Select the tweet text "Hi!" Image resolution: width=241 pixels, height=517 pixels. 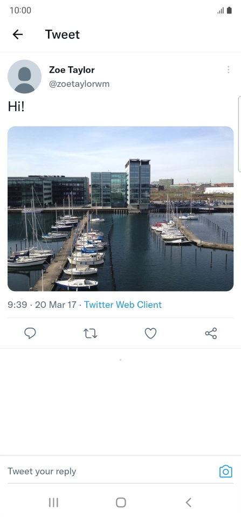tap(16, 107)
